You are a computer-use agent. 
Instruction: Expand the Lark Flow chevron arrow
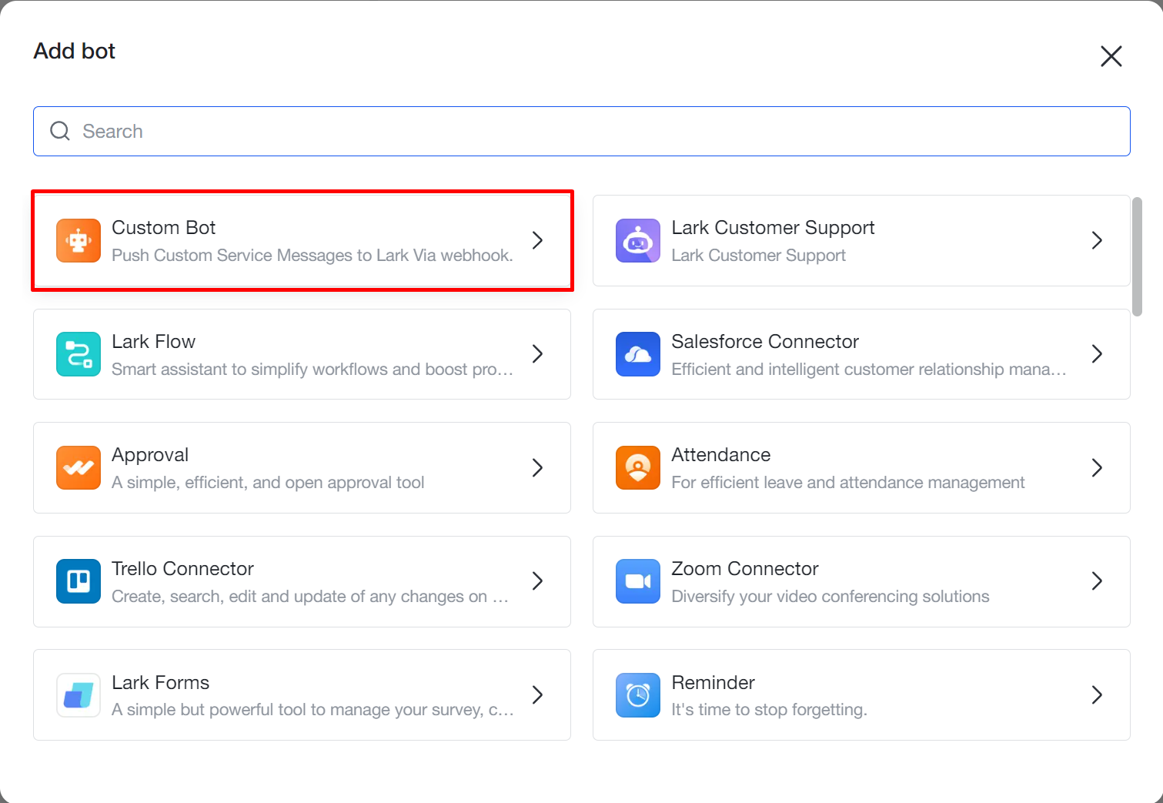[x=538, y=354]
